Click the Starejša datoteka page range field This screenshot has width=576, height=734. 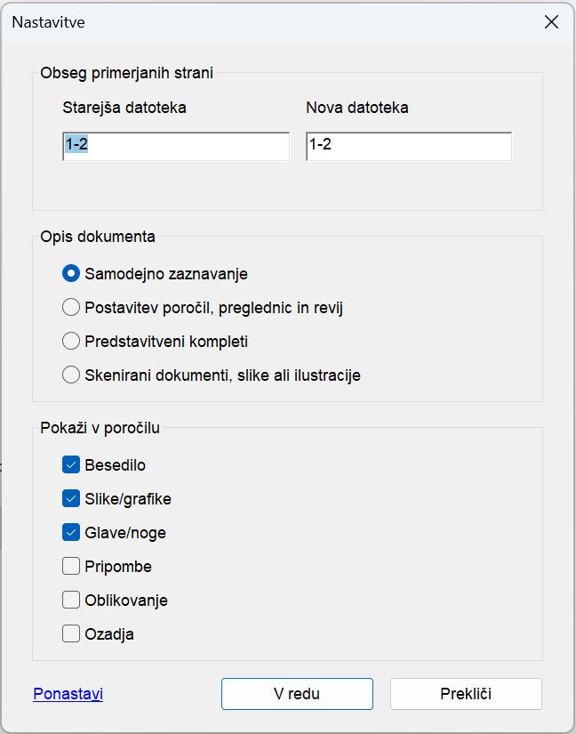coord(174,145)
